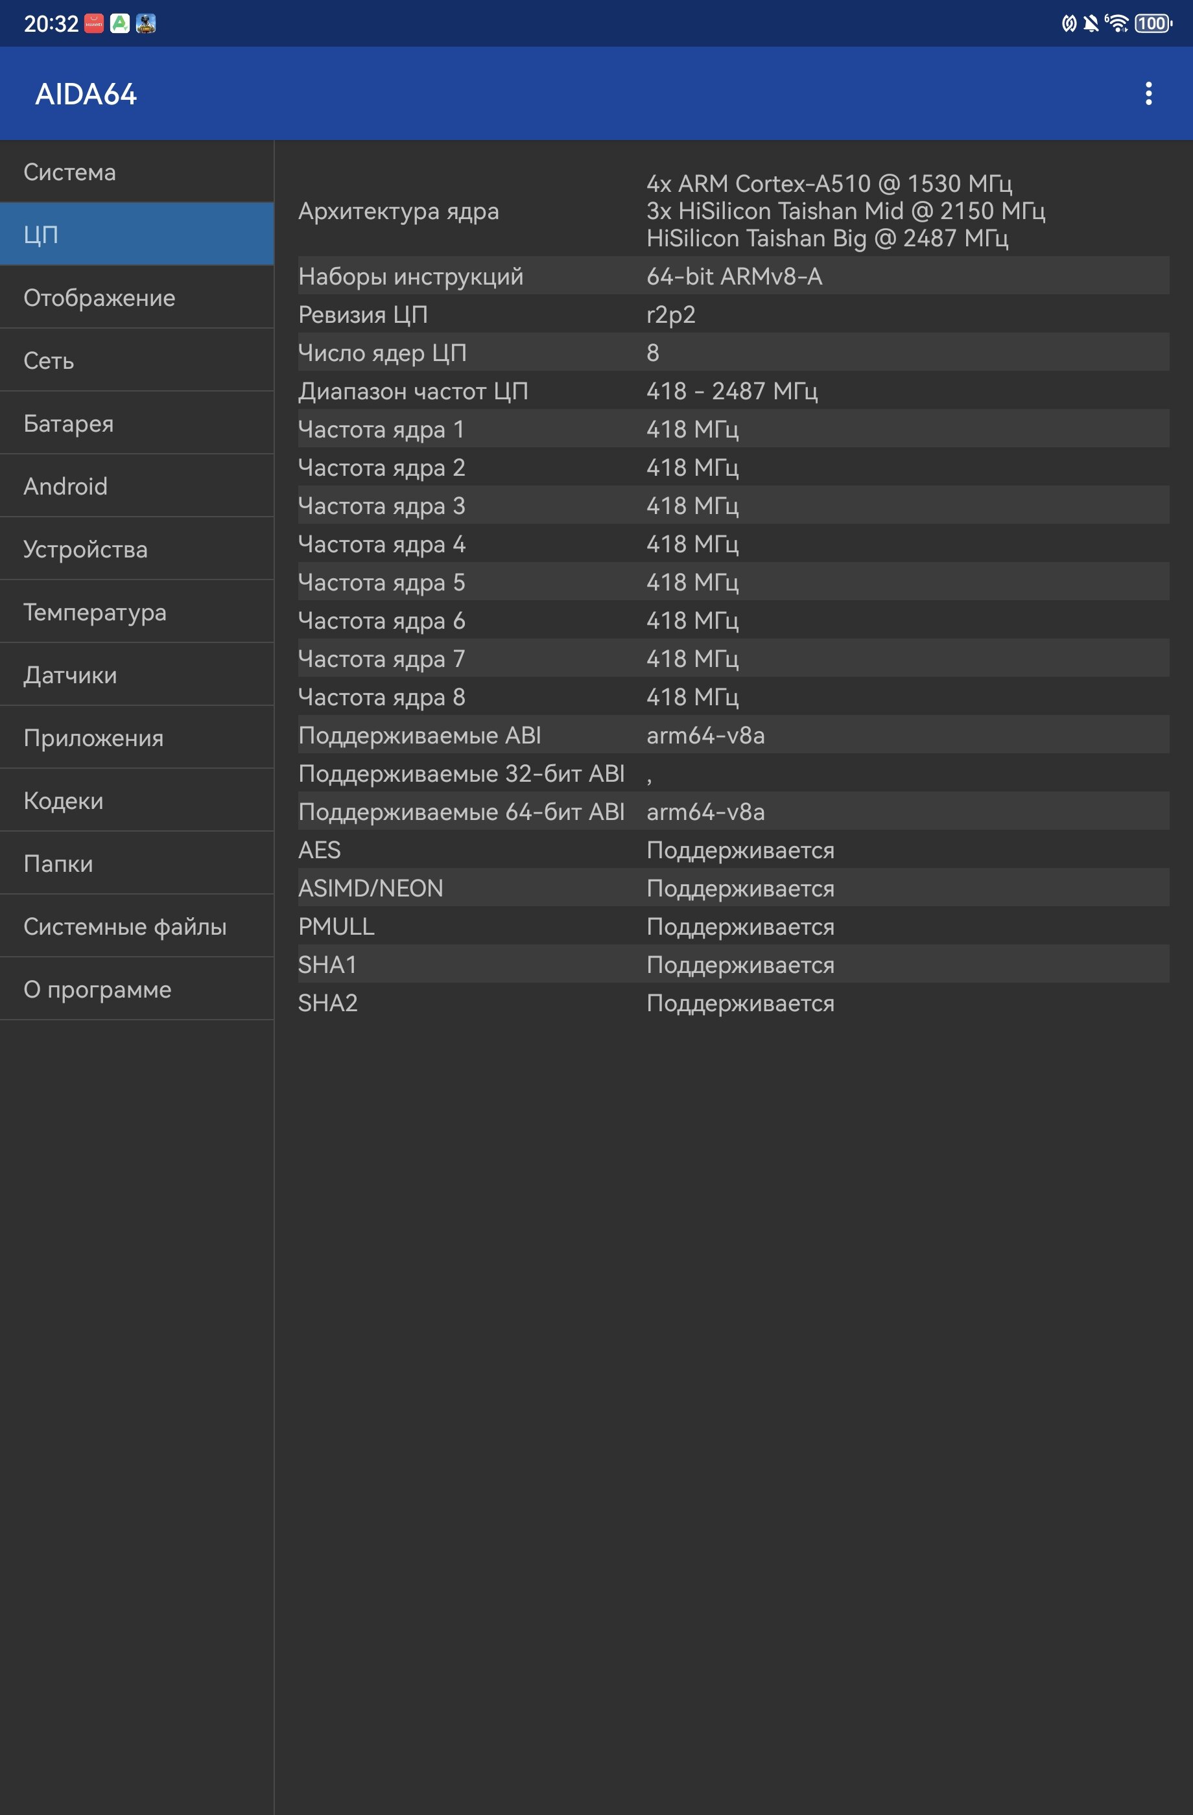
Task: Open the Отображение section
Action: 137,298
